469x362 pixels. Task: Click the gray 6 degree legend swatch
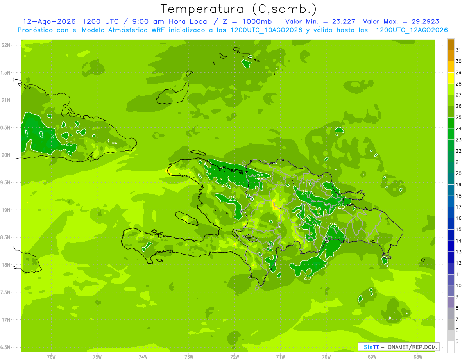tap(451, 325)
